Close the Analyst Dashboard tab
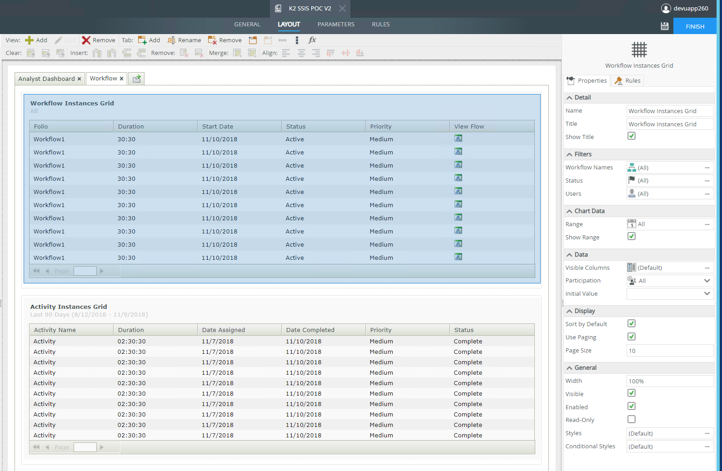This screenshot has height=471, width=722. (79, 79)
